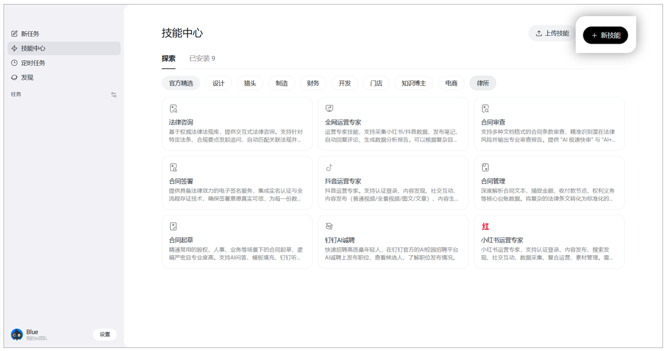Screen dimensions: 666x351
Task: Click the 法律咨询 skill card icon
Action: coord(174,108)
